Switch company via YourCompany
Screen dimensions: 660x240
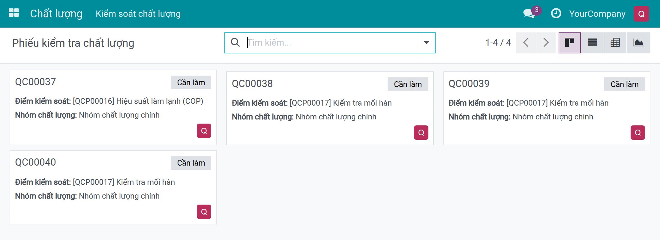coord(597,14)
